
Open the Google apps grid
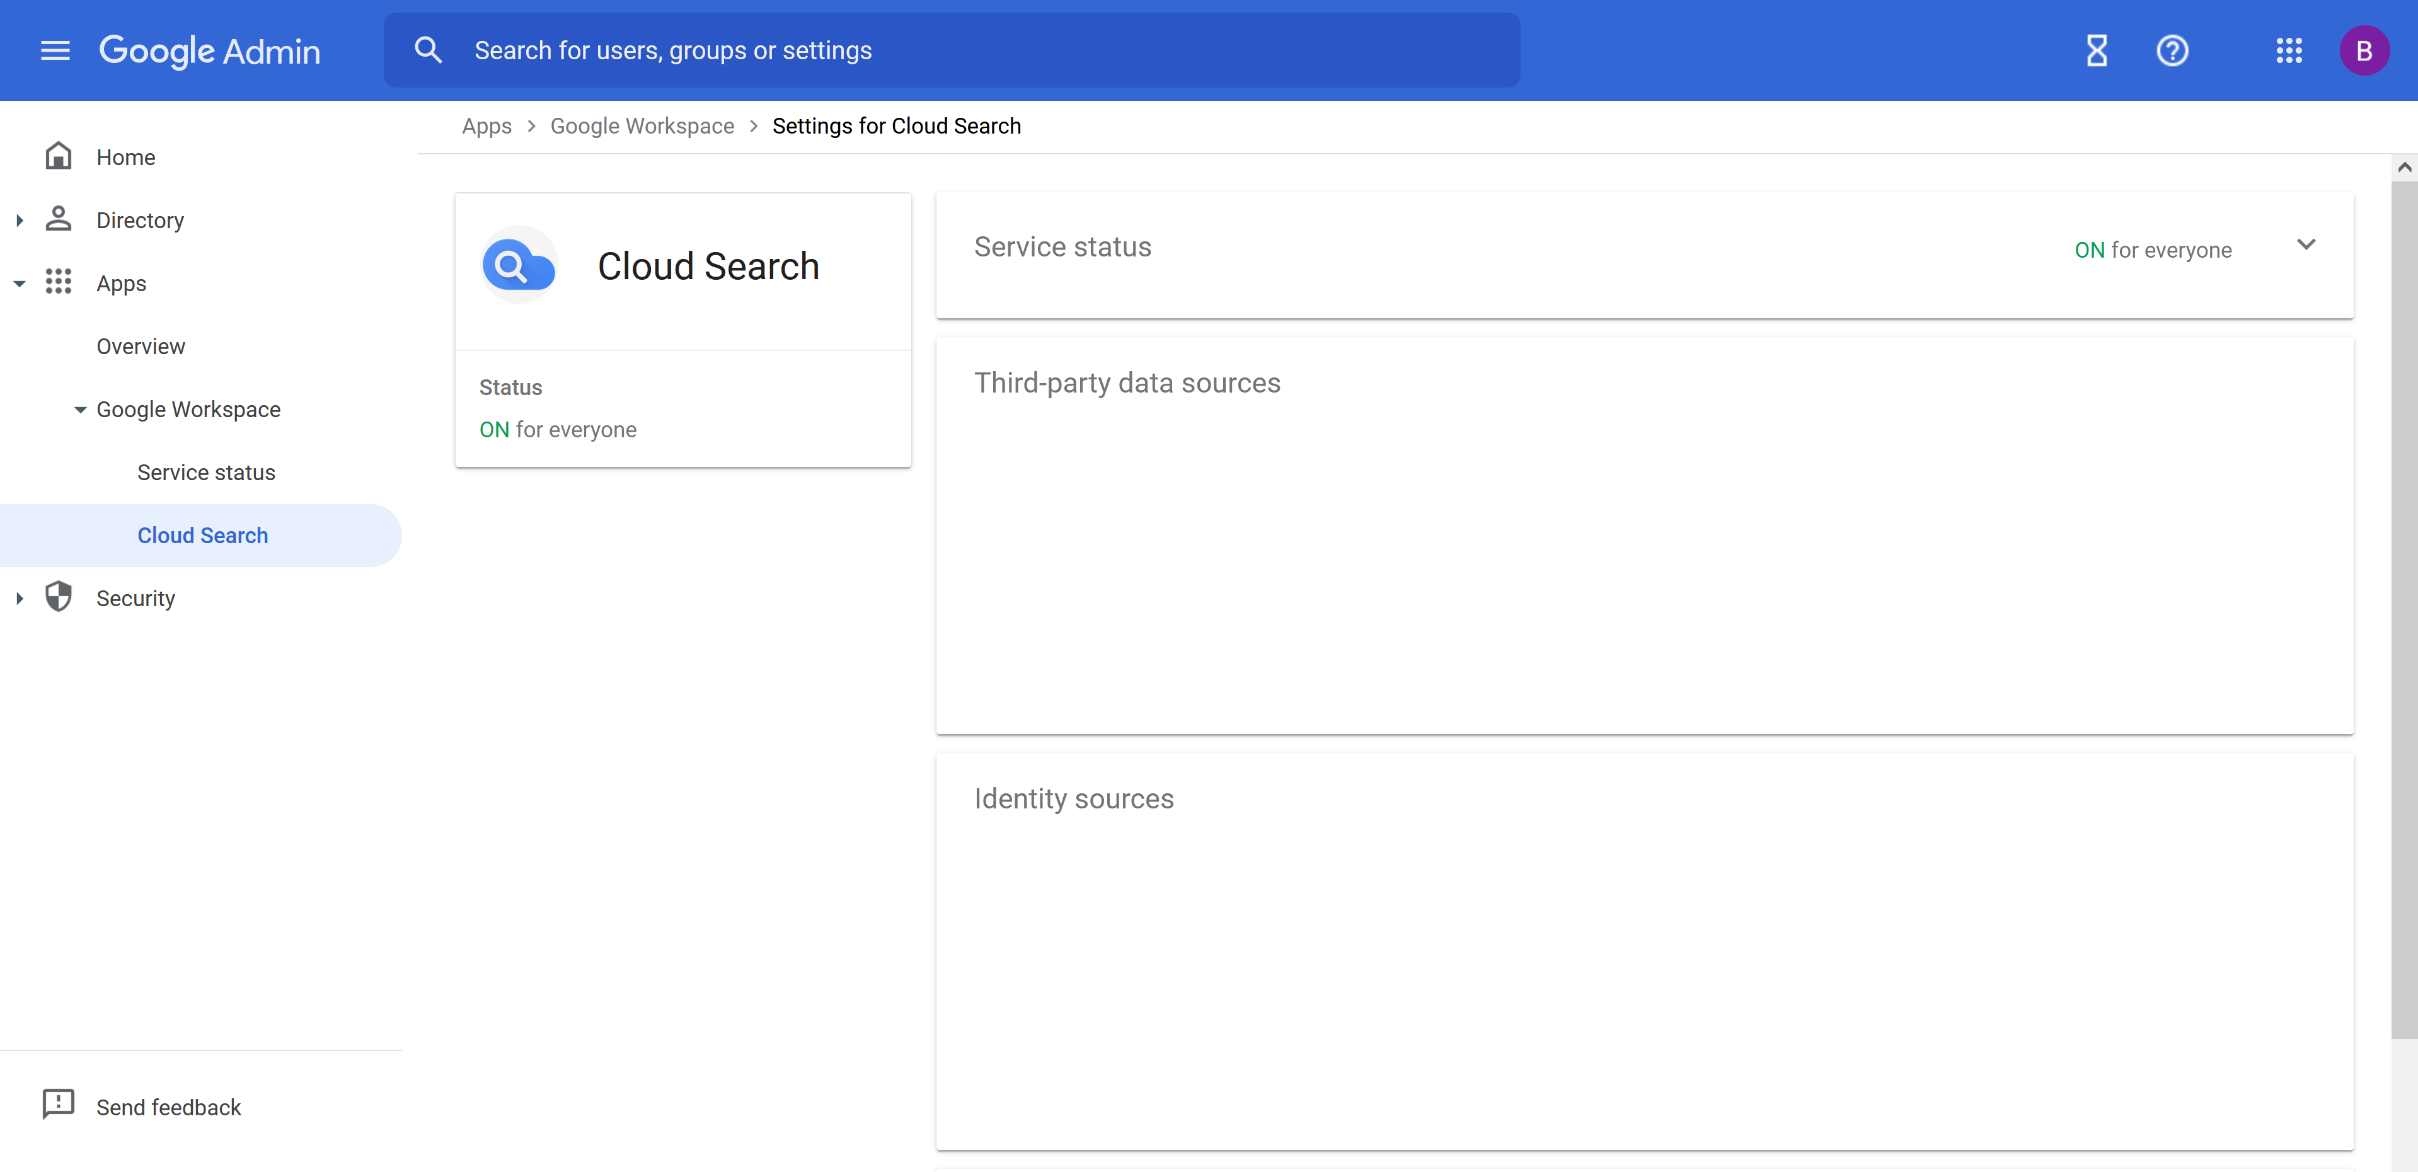tap(2288, 50)
